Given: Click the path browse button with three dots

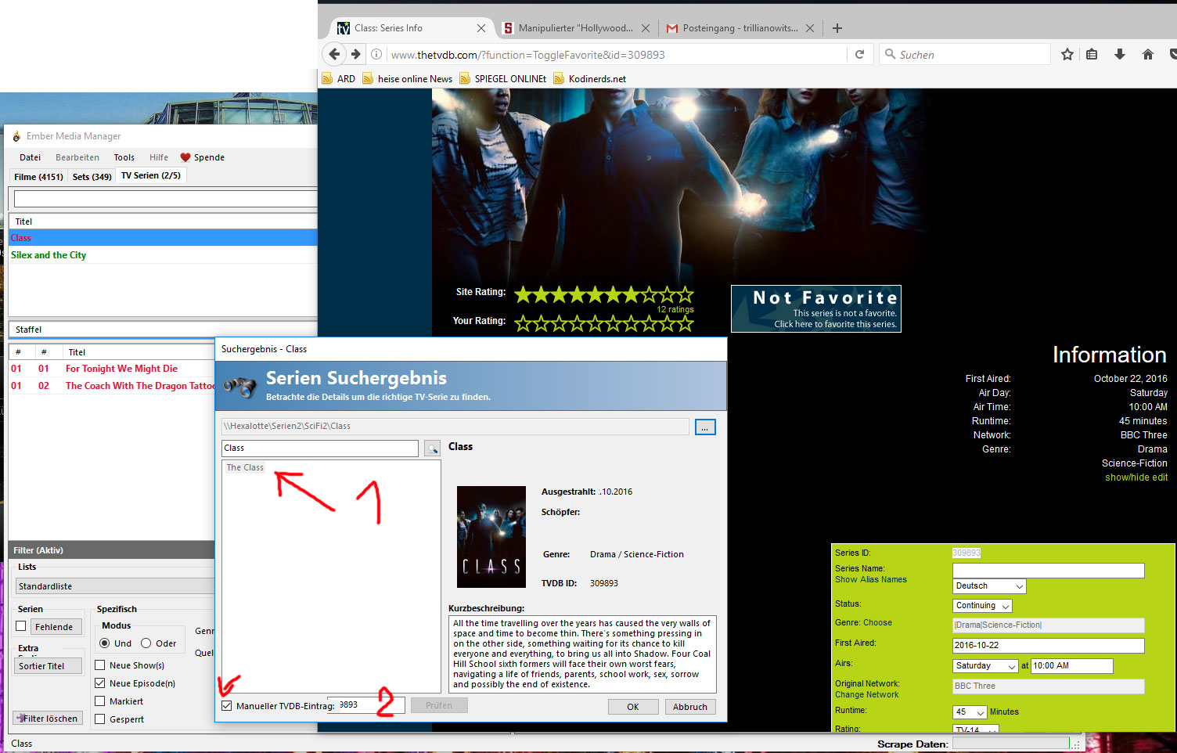Looking at the screenshot, I should (705, 427).
